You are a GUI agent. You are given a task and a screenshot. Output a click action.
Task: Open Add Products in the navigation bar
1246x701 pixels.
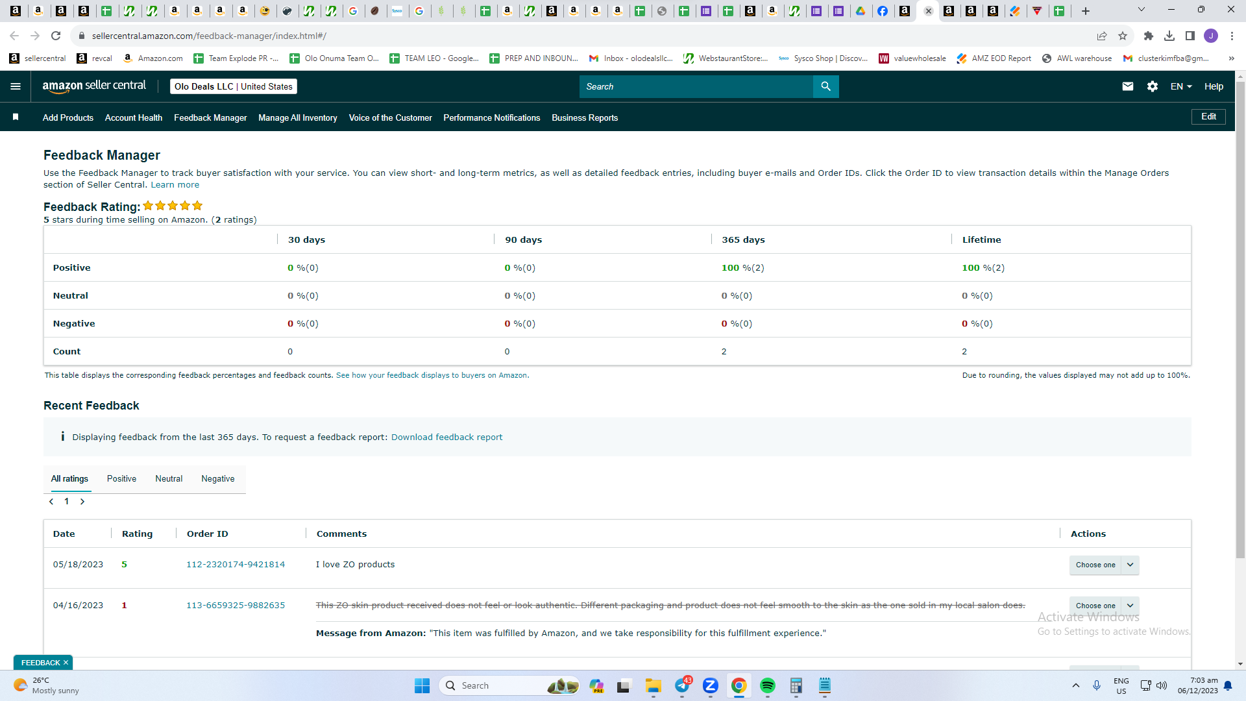pos(68,117)
